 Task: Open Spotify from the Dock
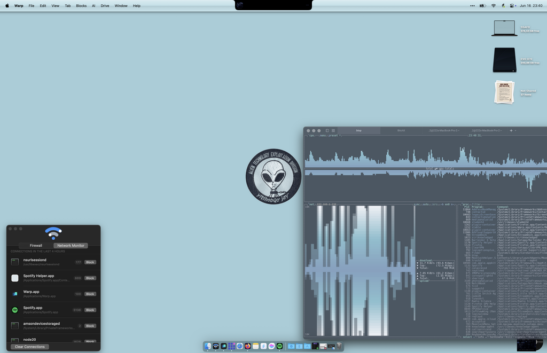click(x=279, y=346)
